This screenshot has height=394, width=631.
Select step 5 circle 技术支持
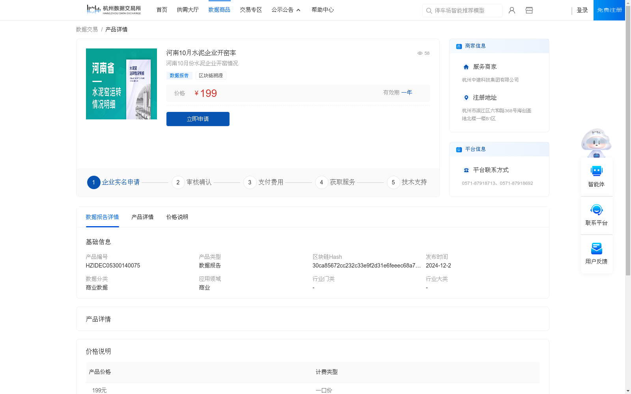(393, 182)
